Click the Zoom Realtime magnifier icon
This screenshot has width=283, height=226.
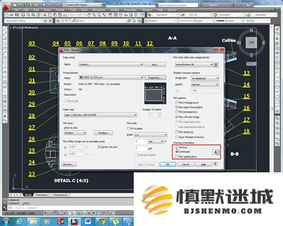(x=94, y=15)
